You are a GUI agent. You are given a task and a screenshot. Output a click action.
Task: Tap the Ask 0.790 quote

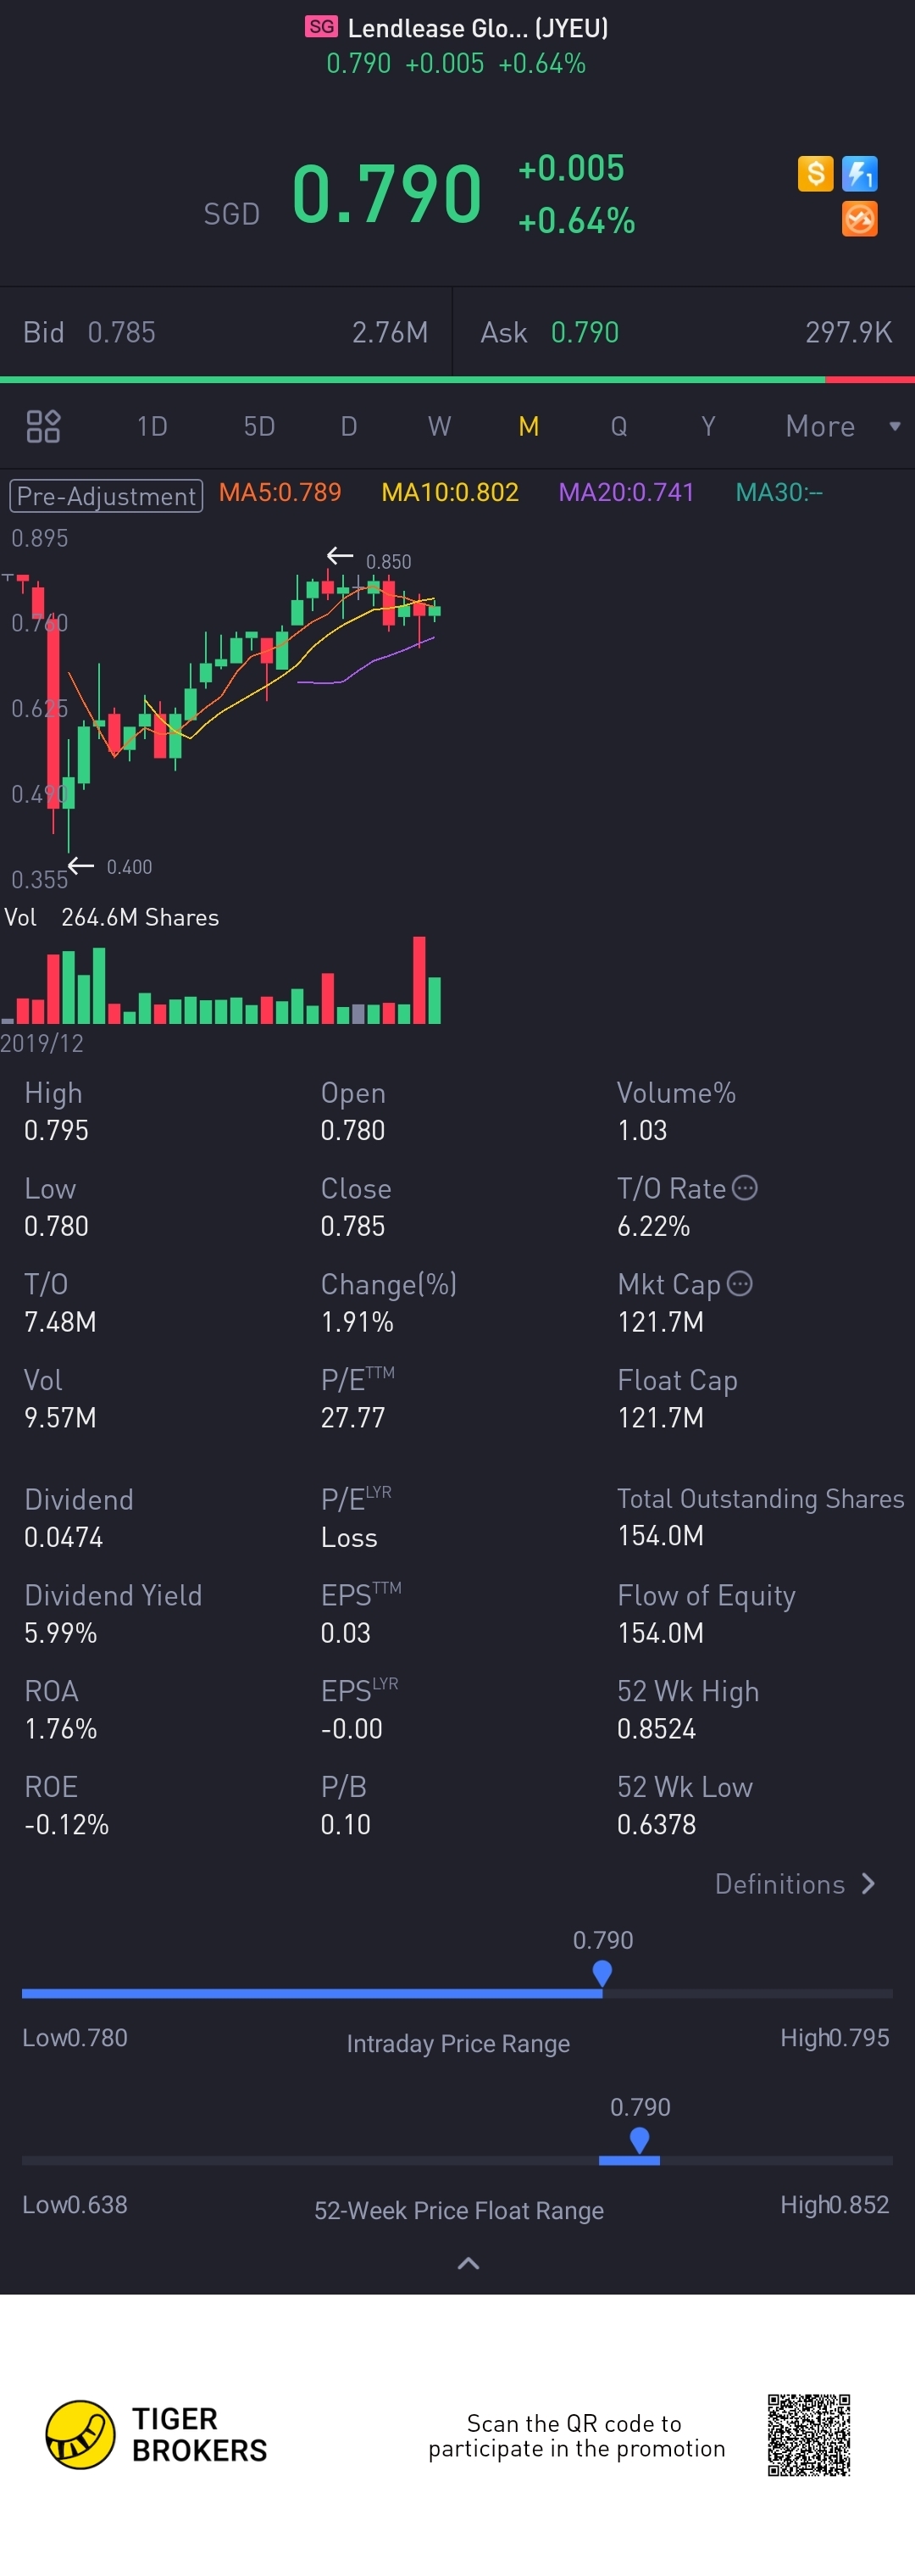click(x=685, y=332)
